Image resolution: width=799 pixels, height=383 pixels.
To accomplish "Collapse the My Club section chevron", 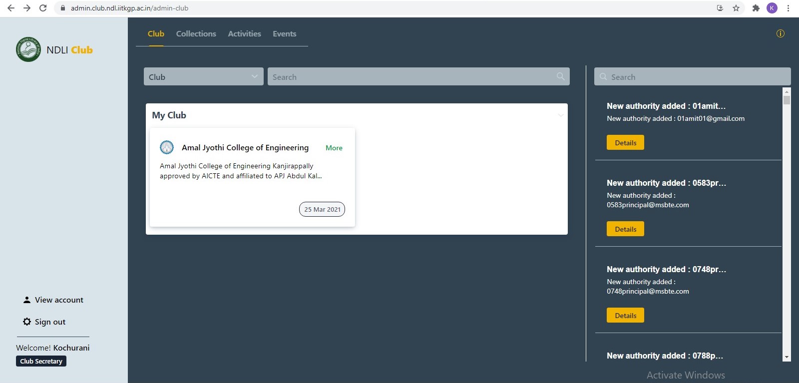I will (x=560, y=115).
